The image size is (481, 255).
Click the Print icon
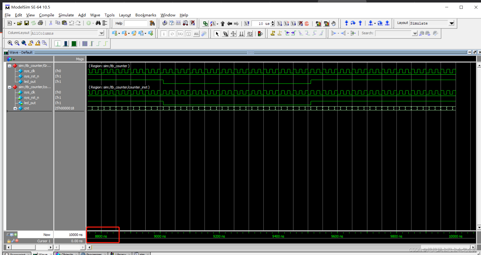click(40, 23)
